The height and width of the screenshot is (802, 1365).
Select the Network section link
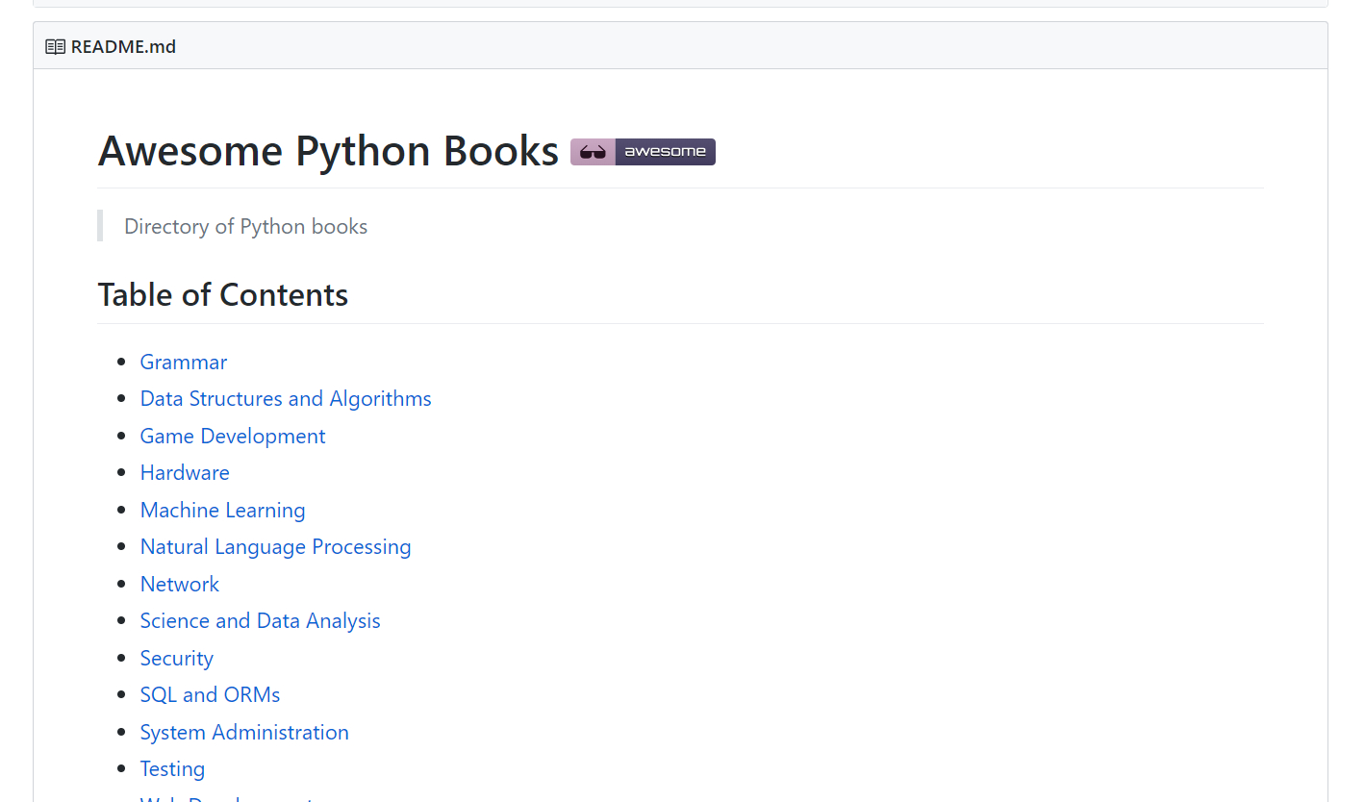pos(179,585)
